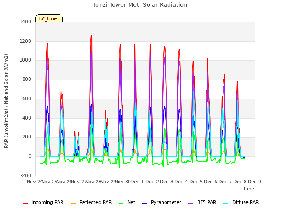
Task: Click the Time x-axis label
Action: click(x=249, y=189)
